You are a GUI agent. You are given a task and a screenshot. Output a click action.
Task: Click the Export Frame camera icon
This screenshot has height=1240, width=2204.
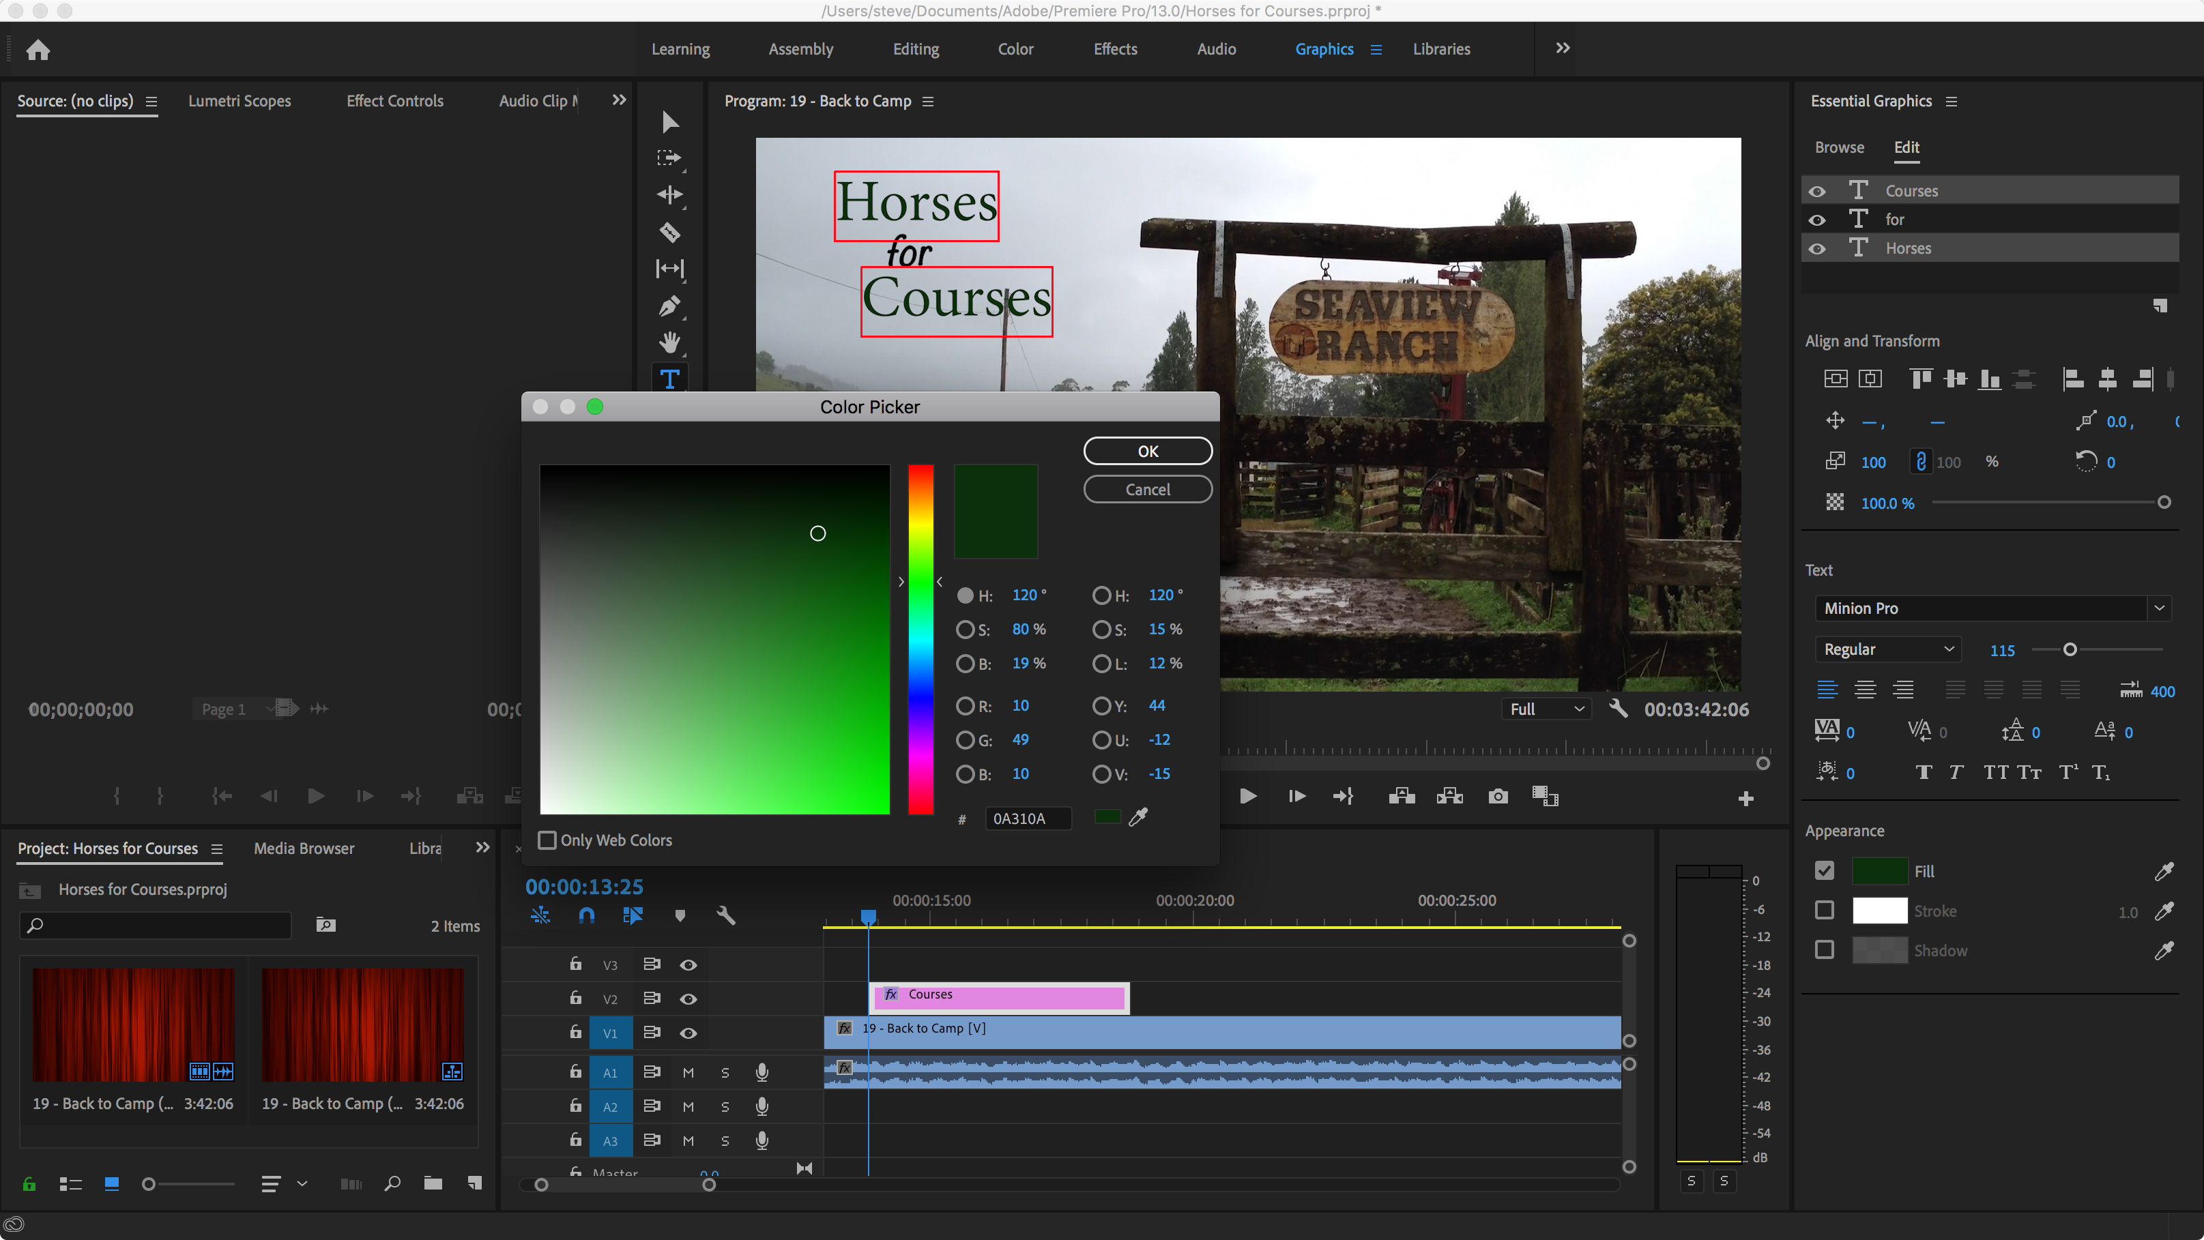(1497, 796)
